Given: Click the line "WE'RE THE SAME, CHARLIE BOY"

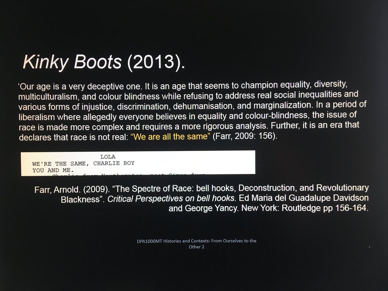Looking at the screenshot, I should click(83, 163).
